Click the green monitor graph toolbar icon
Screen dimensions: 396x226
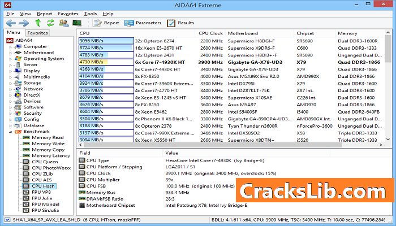77,23
